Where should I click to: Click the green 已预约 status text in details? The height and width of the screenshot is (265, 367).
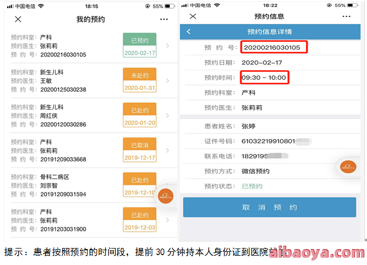(252, 187)
